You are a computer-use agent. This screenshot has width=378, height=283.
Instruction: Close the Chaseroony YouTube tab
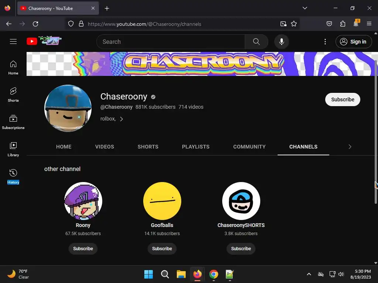(93, 8)
